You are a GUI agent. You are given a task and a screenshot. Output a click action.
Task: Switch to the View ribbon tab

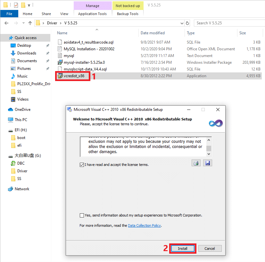point(64,14)
